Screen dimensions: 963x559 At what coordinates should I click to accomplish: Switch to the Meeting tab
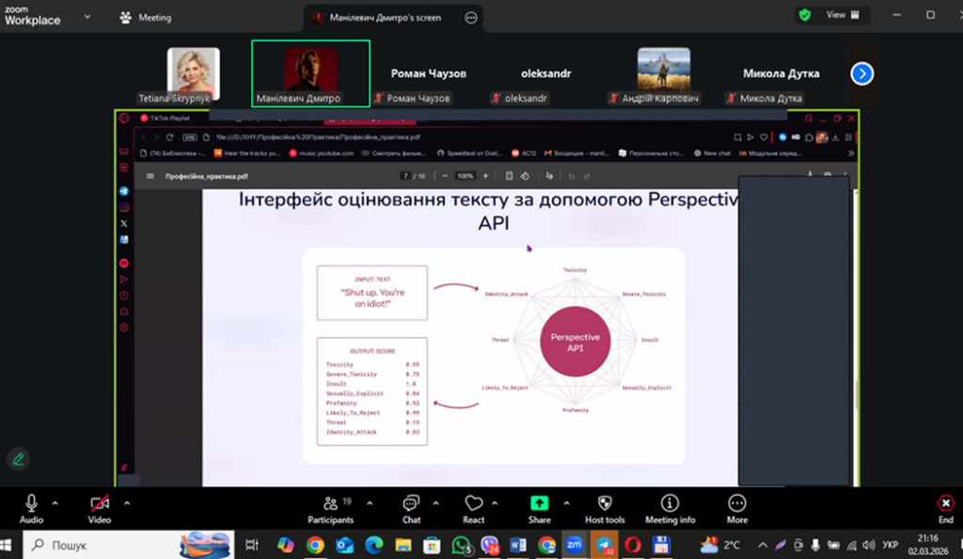tap(146, 17)
